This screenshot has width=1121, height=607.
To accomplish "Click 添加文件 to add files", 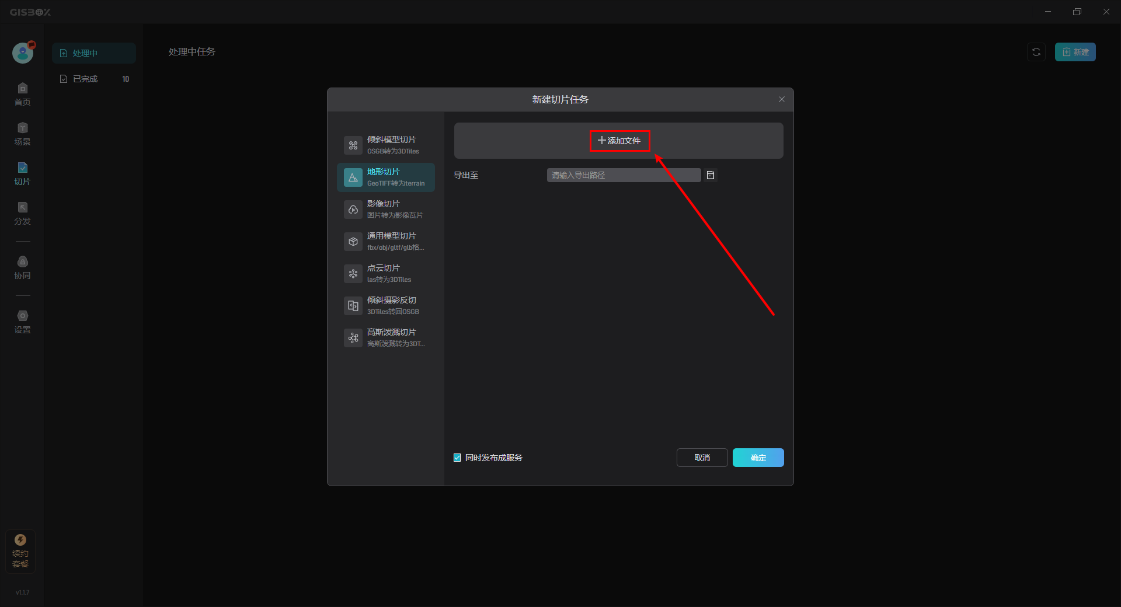I will 619,141.
